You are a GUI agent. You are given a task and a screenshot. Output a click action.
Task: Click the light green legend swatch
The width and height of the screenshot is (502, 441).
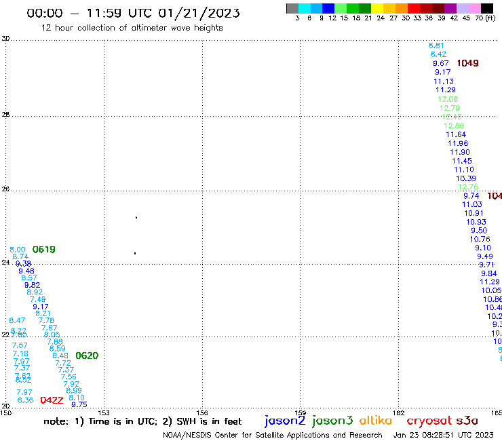tap(341, 8)
